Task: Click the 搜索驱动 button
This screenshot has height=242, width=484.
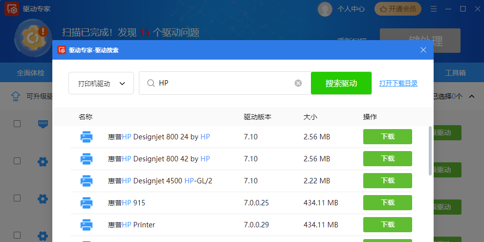Action: pyautogui.click(x=341, y=83)
